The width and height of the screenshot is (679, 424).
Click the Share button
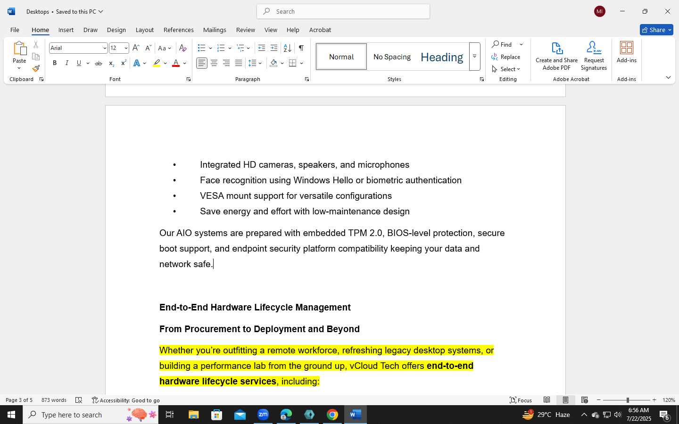[x=656, y=30]
